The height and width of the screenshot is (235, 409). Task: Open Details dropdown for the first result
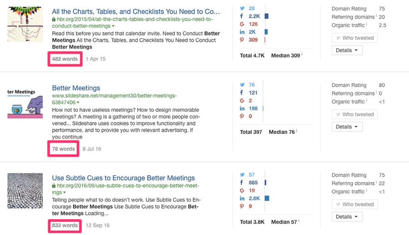347,50
